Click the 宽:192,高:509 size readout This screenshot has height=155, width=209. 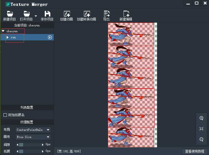69,151
